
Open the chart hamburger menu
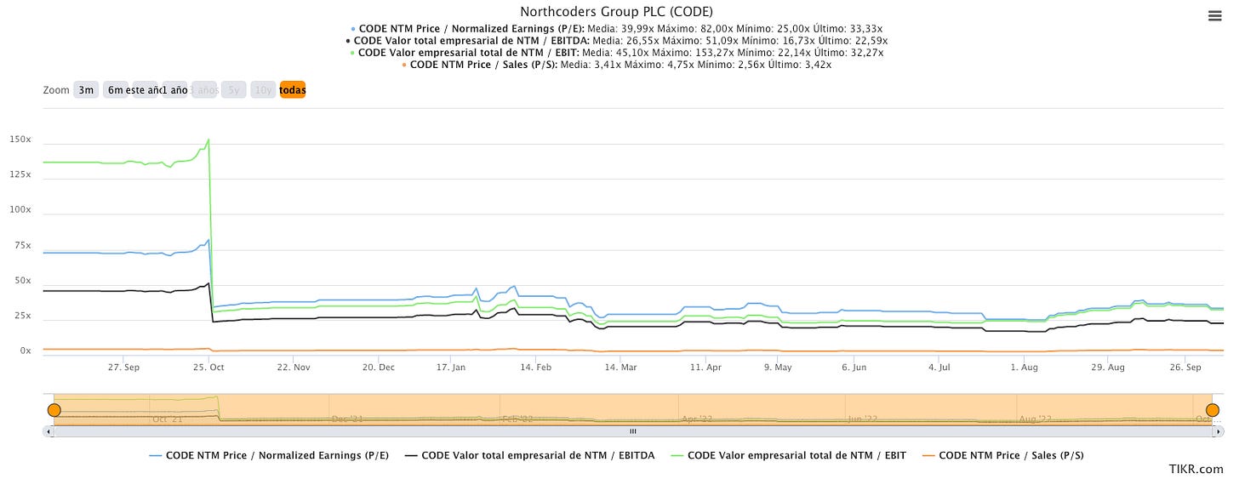coord(1214,15)
